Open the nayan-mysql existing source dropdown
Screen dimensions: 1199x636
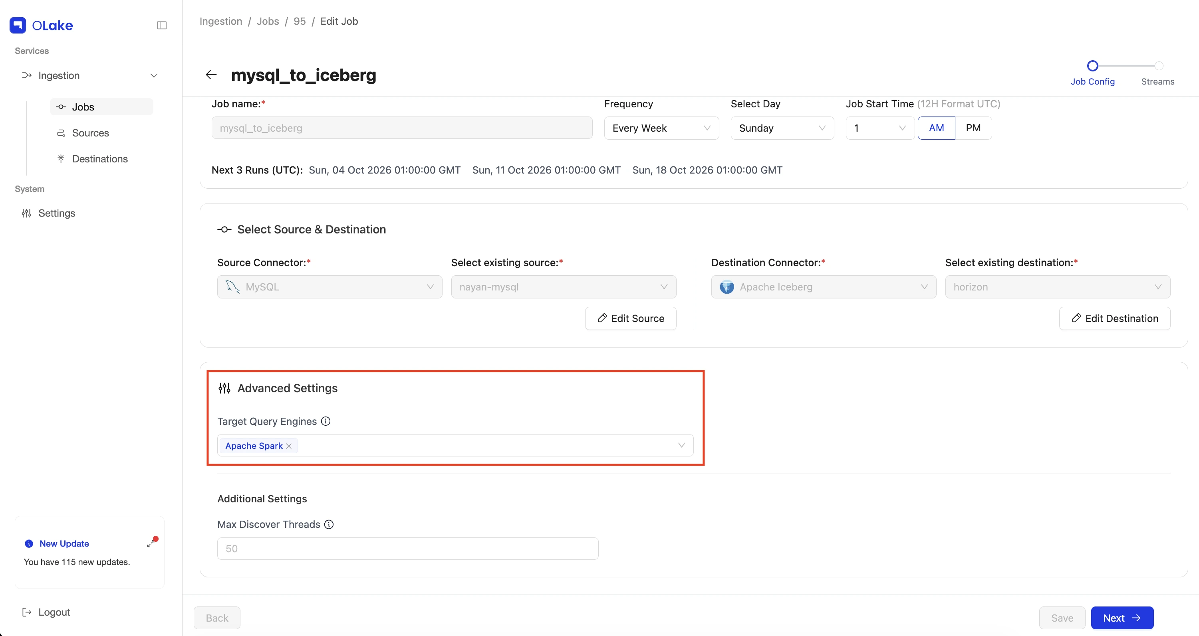564,287
